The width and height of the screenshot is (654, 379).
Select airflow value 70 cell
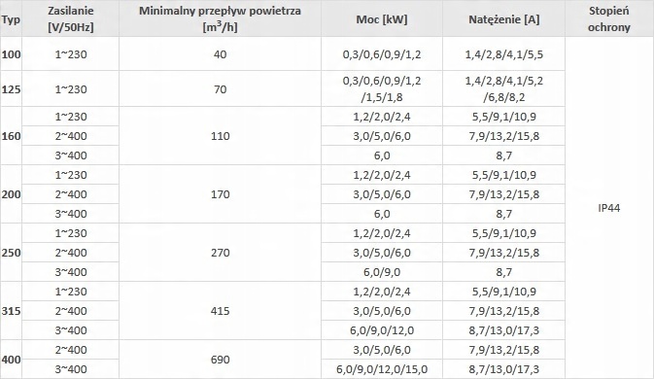pos(220,89)
